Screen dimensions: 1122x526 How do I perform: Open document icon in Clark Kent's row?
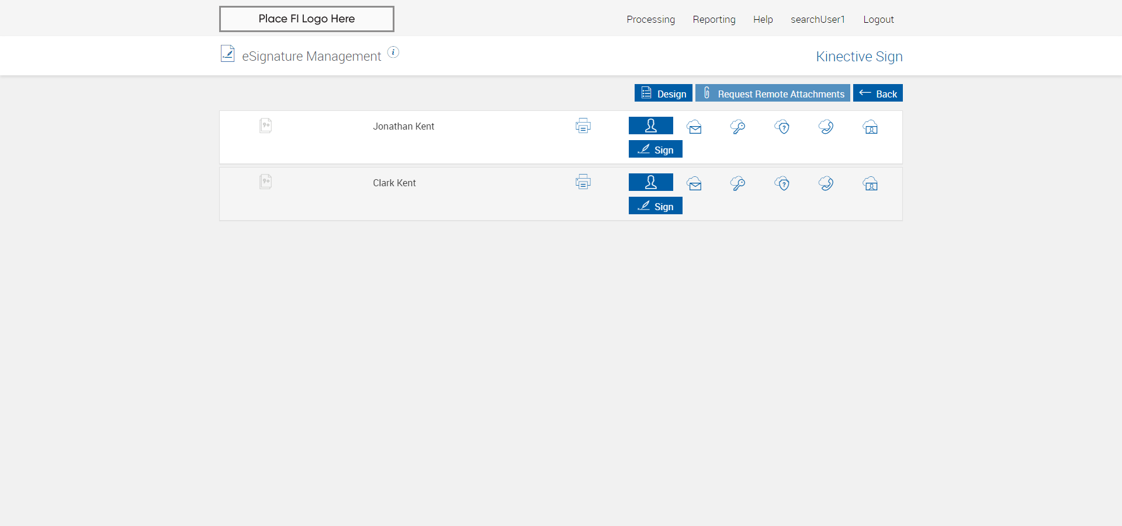(x=265, y=182)
